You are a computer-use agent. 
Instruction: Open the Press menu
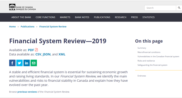pyautogui.click(x=134, y=17)
